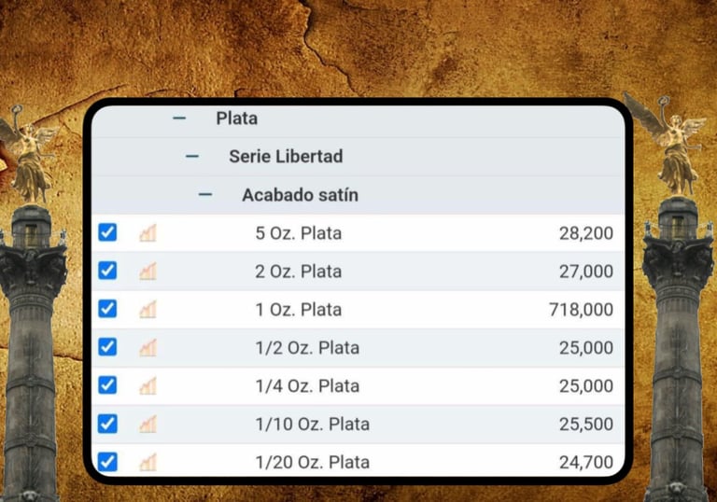Open chart icon for 1 Oz. Plata
Image resolution: width=717 pixels, height=502 pixels.
click(x=148, y=310)
